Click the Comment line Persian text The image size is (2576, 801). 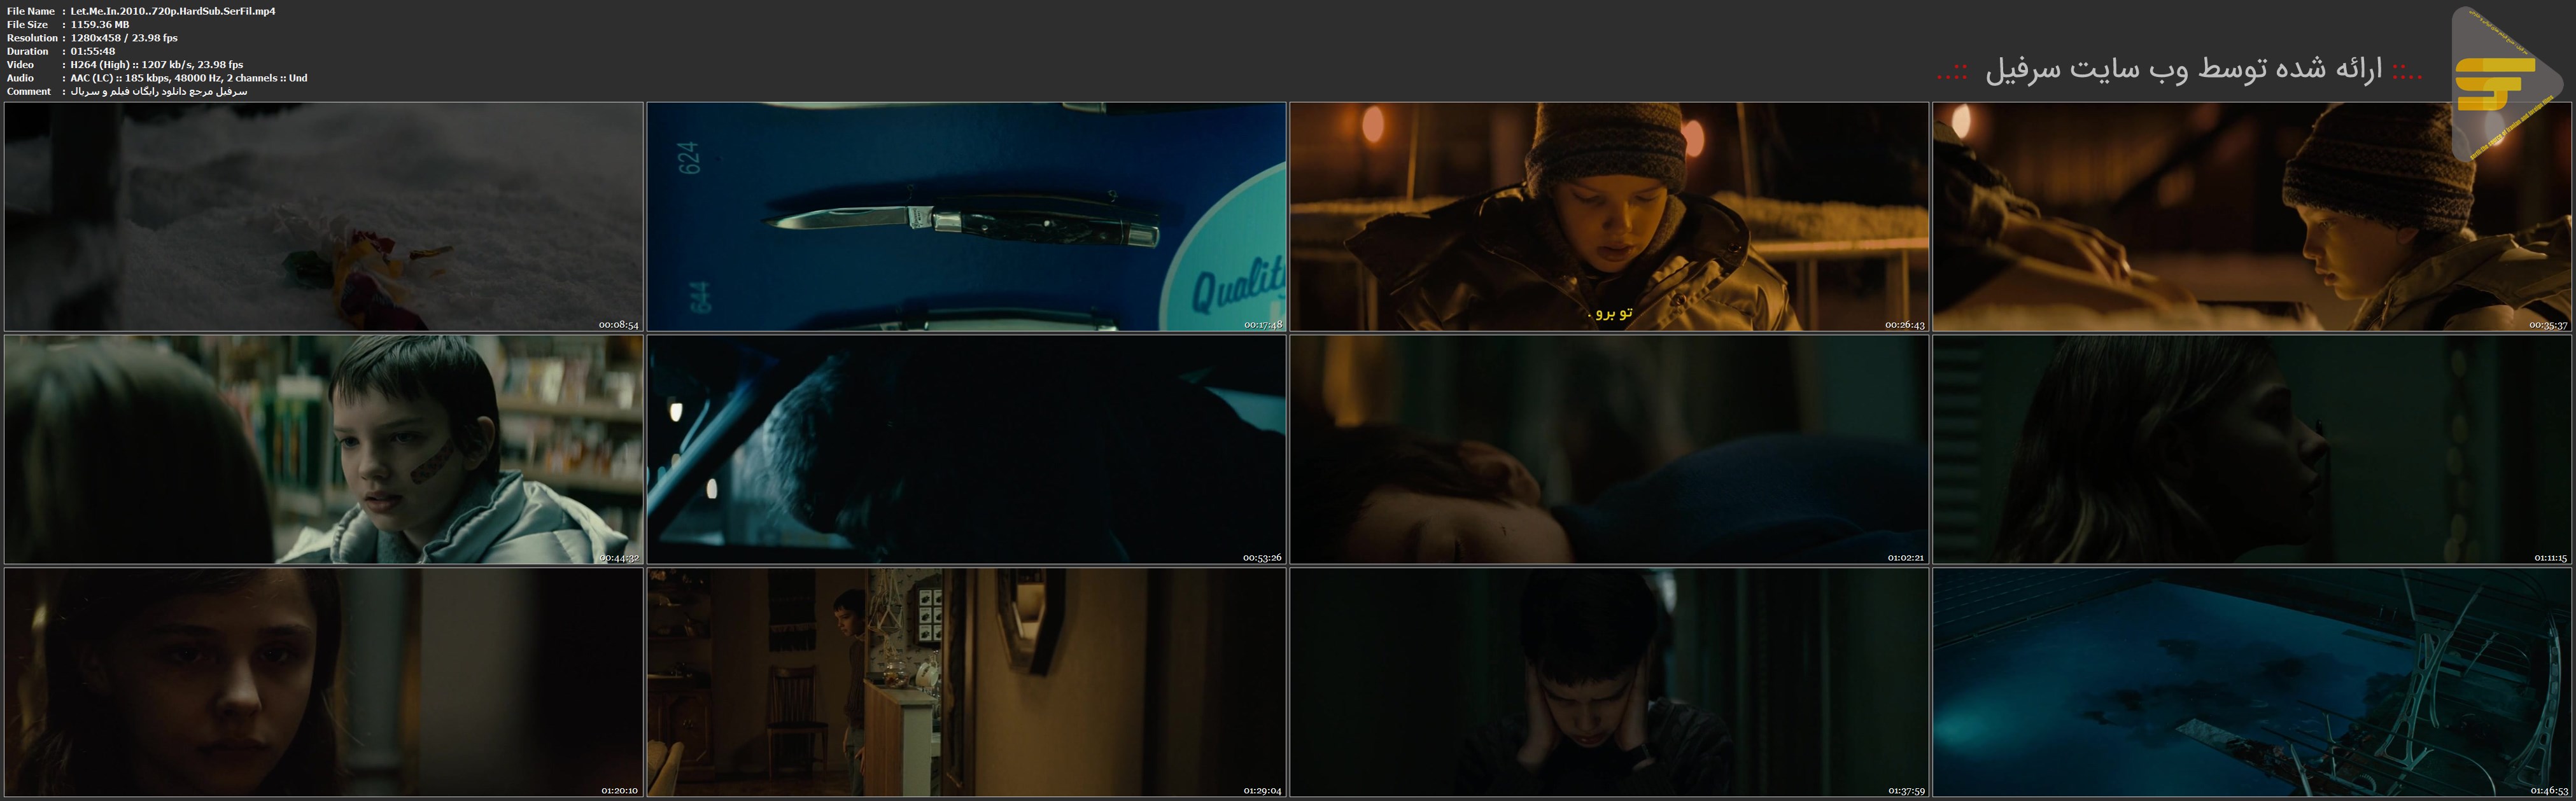[x=158, y=91]
